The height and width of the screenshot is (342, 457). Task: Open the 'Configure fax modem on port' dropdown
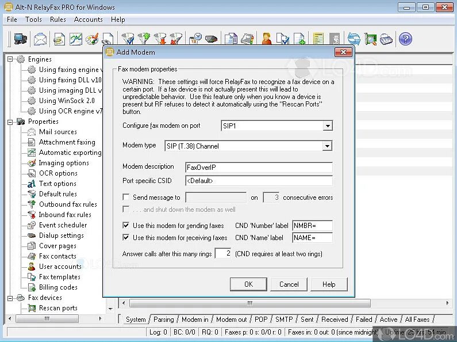tap(328, 126)
